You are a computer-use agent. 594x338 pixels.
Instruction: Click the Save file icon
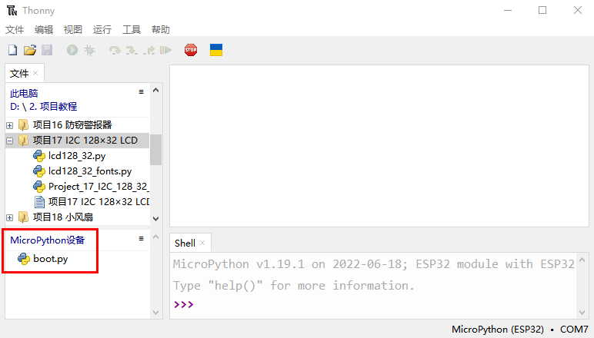(x=47, y=50)
